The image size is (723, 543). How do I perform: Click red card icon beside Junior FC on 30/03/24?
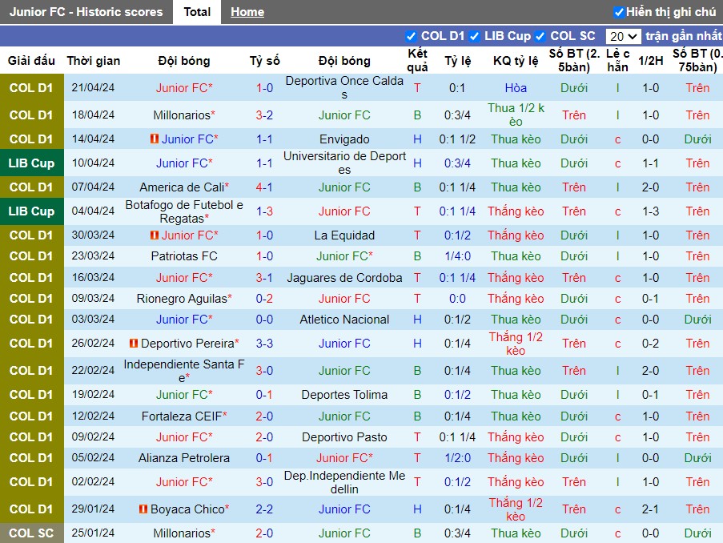point(155,235)
